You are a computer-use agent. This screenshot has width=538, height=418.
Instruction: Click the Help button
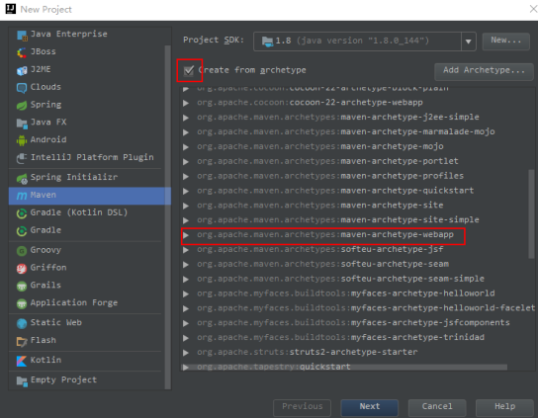(x=504, y=407)
